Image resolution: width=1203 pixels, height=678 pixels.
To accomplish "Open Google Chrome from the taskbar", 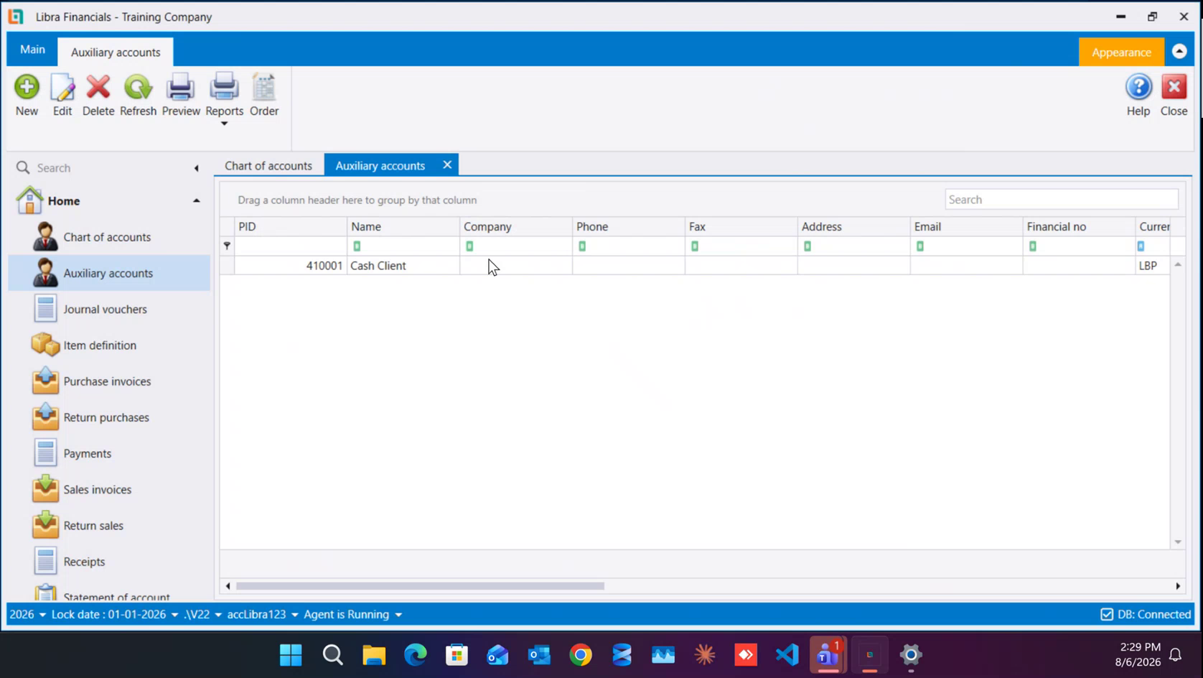I will coord(581,654).
